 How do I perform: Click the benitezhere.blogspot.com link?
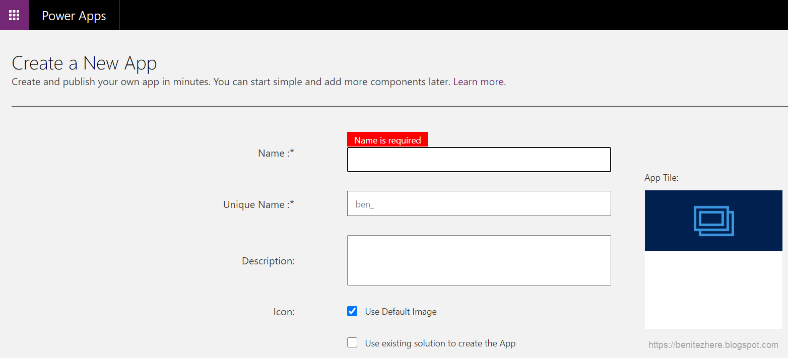pyautogui.click(x=711, y=344)
